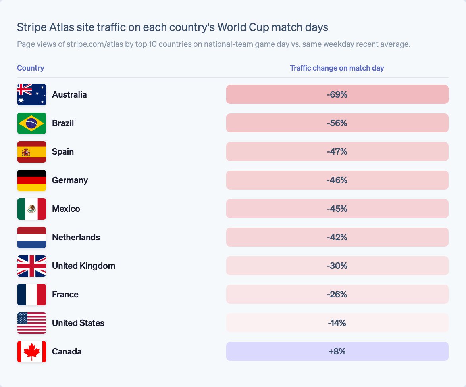Click the Netherlands flag icon
Image resolution: width=466 pixels, height=387 pixels.
click(x=32, y=238)
